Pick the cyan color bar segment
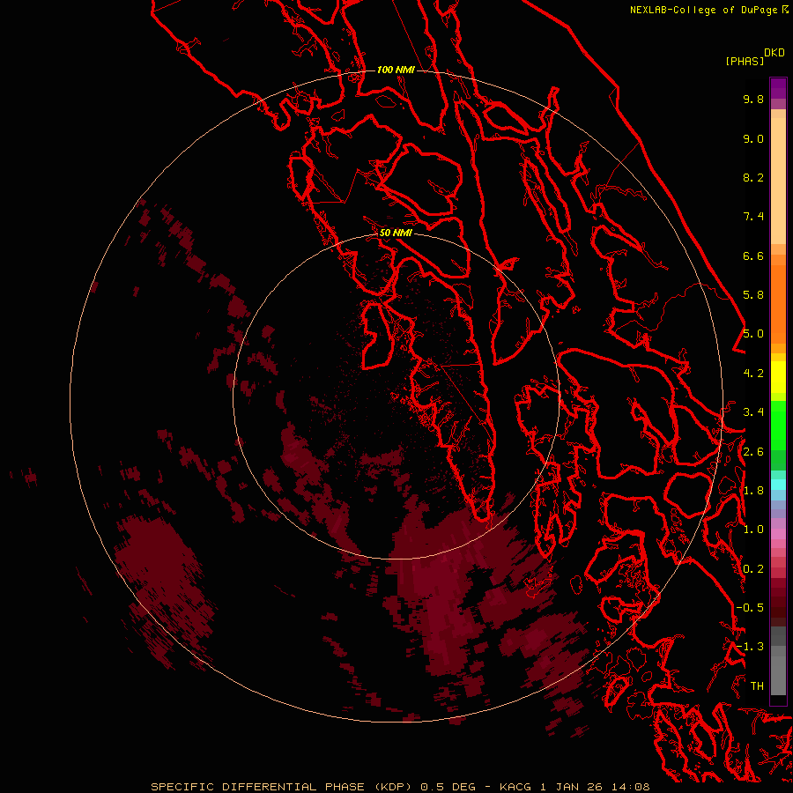Screen dimensions: 793x793 pos(778,485)
